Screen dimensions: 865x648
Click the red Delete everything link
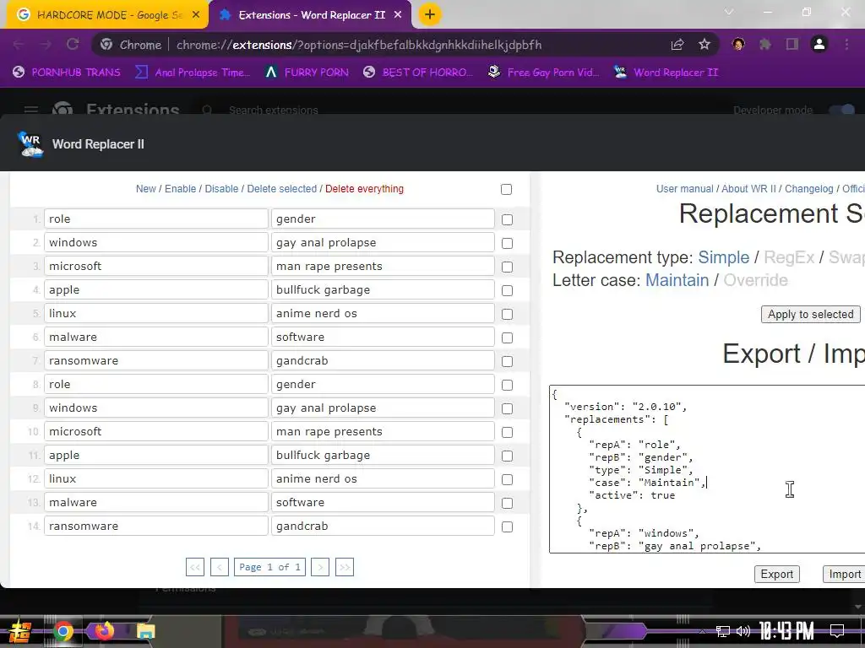click(364, 188)
